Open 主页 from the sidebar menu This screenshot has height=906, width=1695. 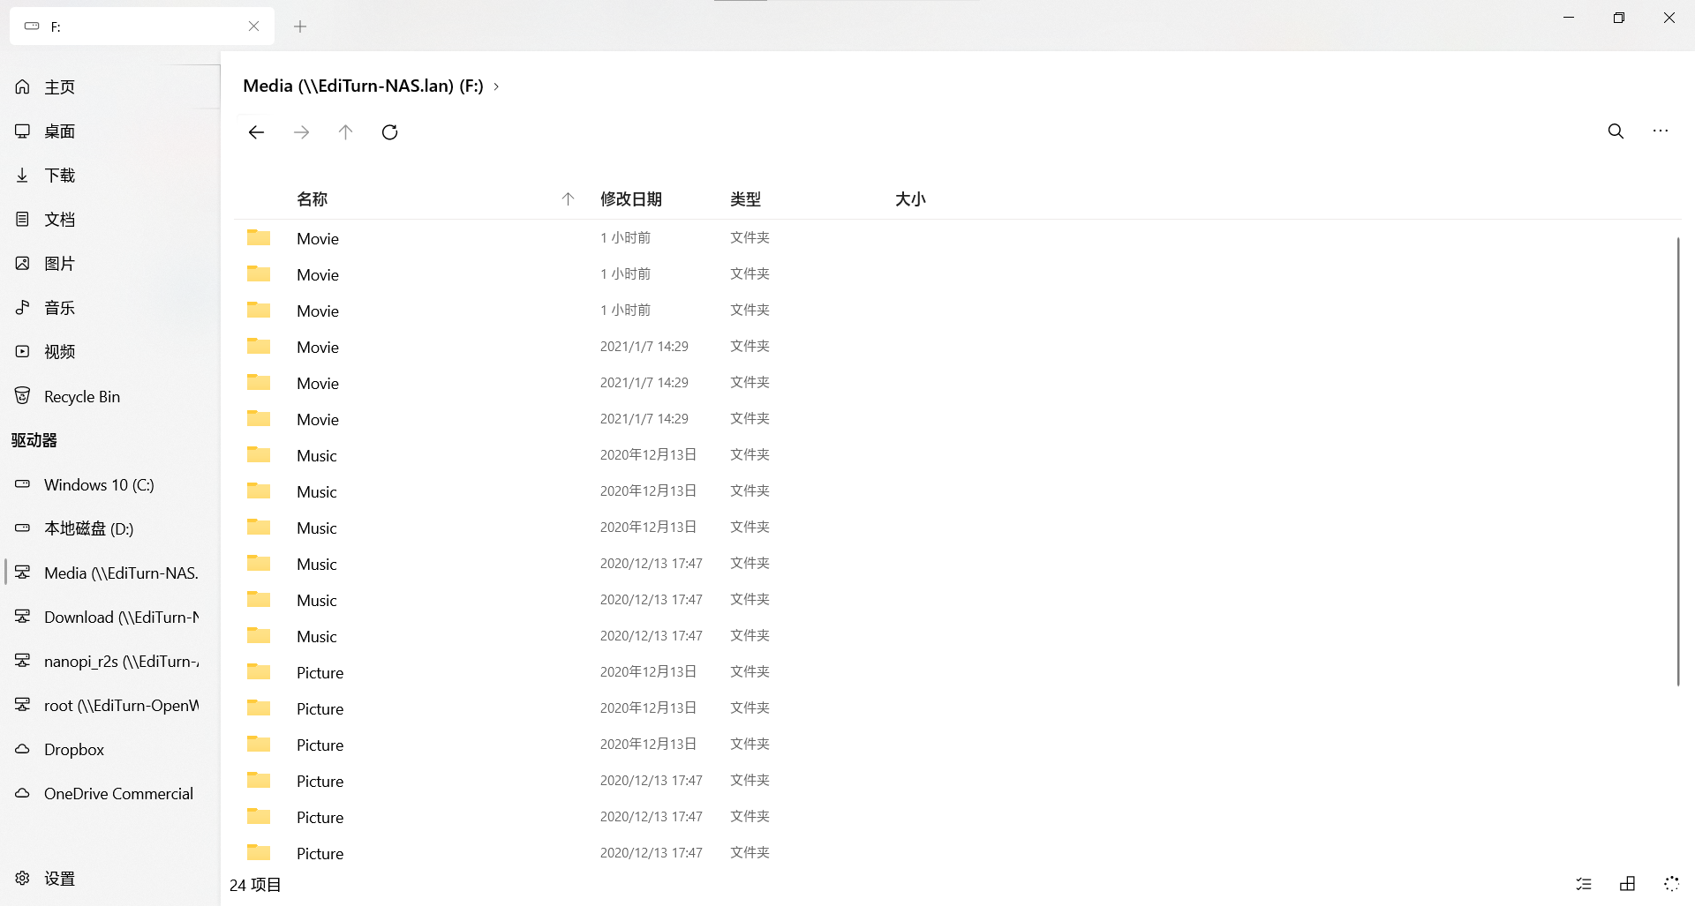click(60, 86)
